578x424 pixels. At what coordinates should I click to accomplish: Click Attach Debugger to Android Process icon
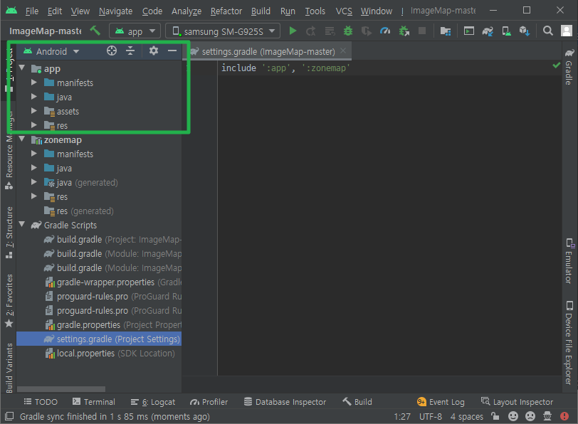(404, 31)
